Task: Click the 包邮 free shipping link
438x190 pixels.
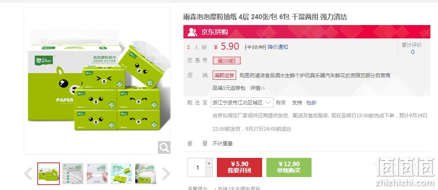Action: point(311,103)
